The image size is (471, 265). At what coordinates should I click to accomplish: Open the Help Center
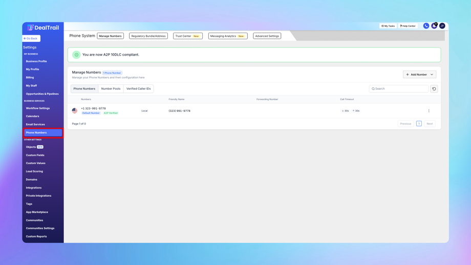point(408,26)
